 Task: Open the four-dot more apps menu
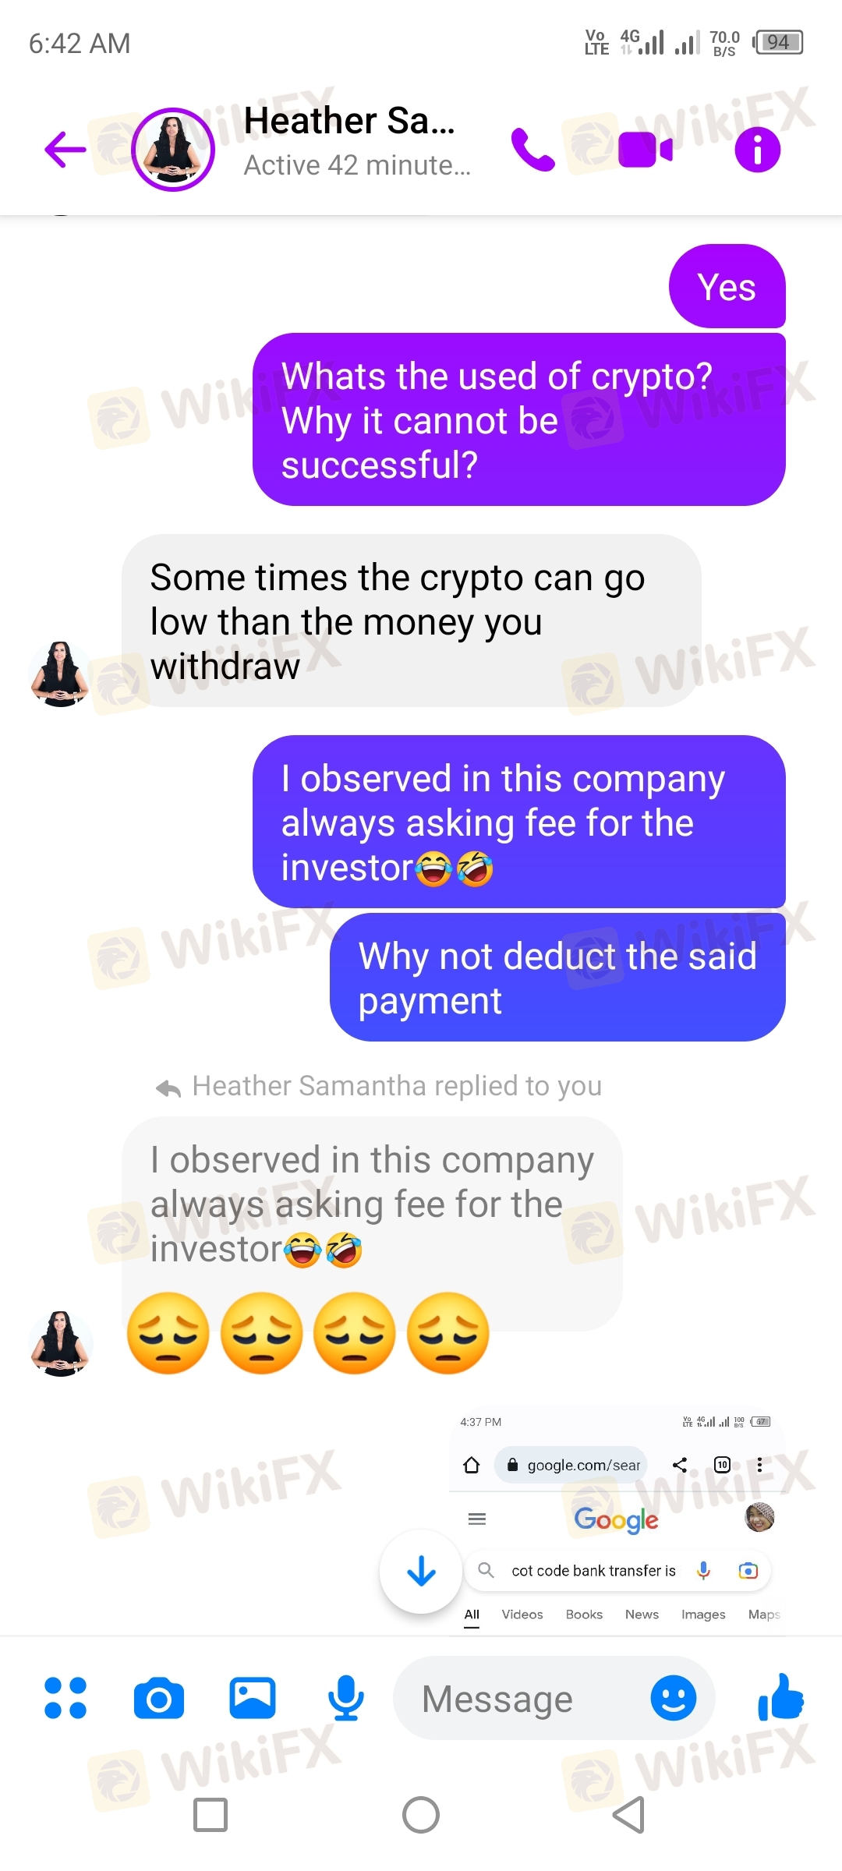point(65,1698)
